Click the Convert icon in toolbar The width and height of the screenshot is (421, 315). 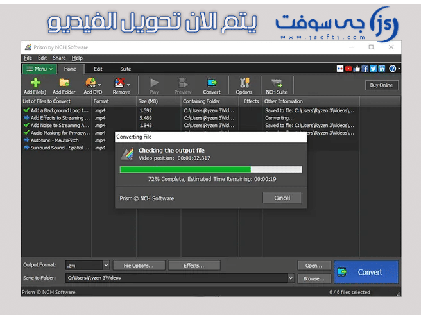pyautogui.click(x=212, y=83)
